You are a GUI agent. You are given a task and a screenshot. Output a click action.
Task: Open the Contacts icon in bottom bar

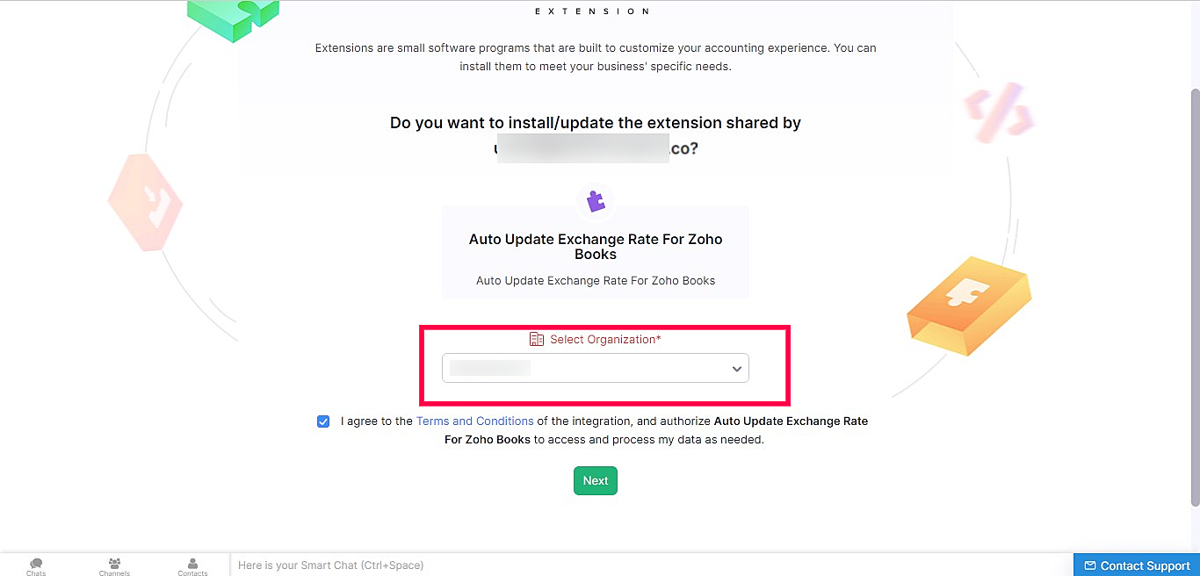pyautogui.click(x=192, y=566)
